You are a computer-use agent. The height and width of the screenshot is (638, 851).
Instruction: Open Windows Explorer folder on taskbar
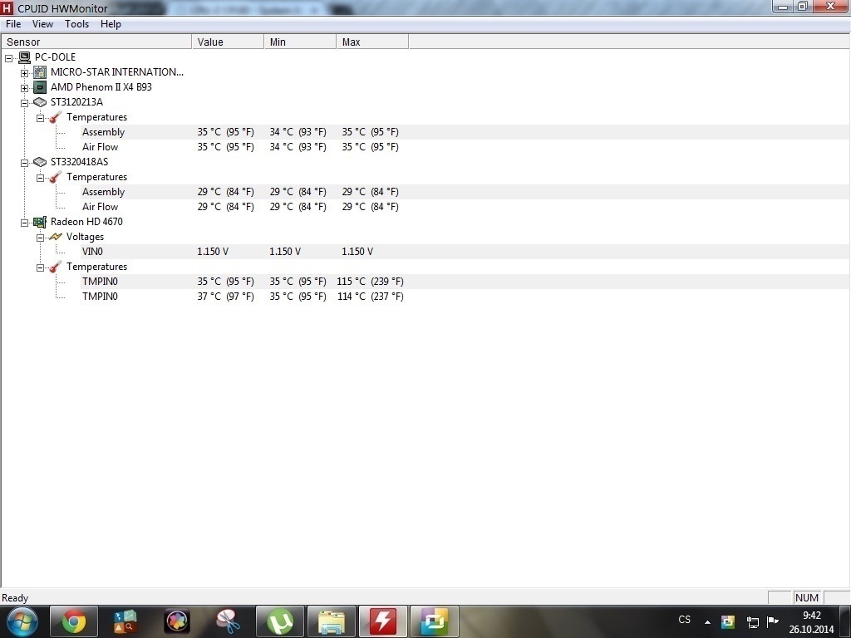click(331, 621)
